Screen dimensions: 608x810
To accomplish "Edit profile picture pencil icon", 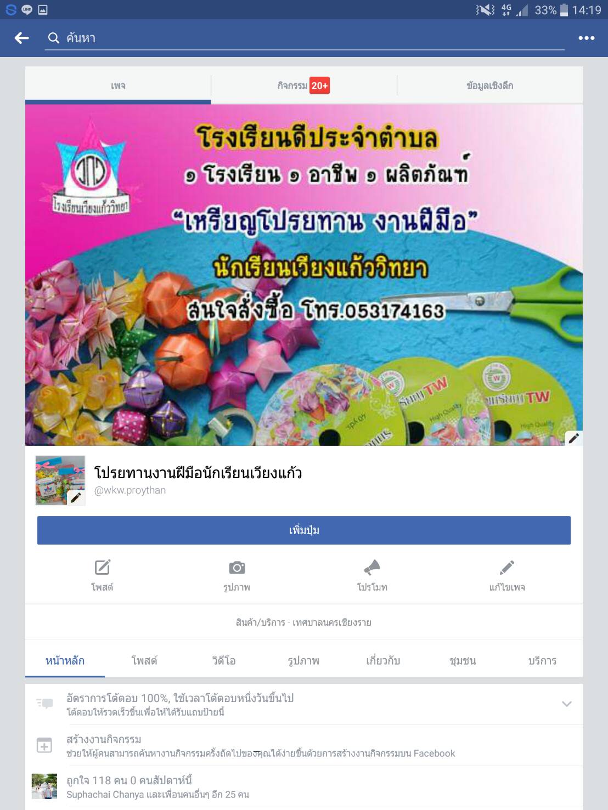I will pyautogui.click(x=76, y=497).
